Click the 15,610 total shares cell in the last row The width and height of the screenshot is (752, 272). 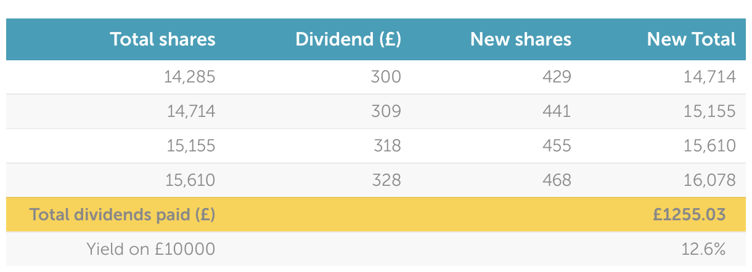pos(190,180)
